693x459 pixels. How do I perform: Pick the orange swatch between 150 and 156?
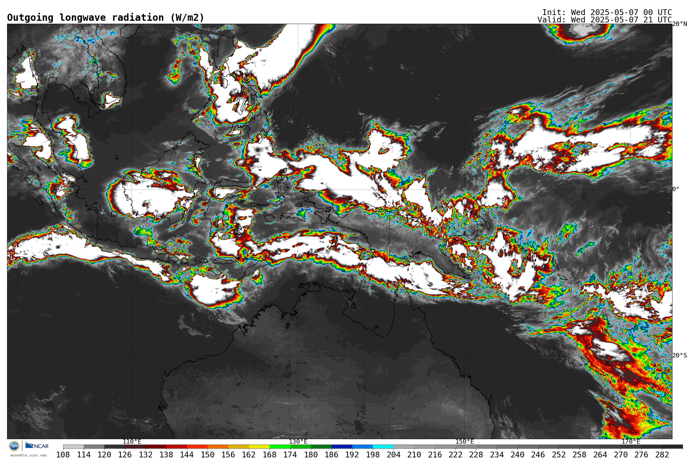218,447
